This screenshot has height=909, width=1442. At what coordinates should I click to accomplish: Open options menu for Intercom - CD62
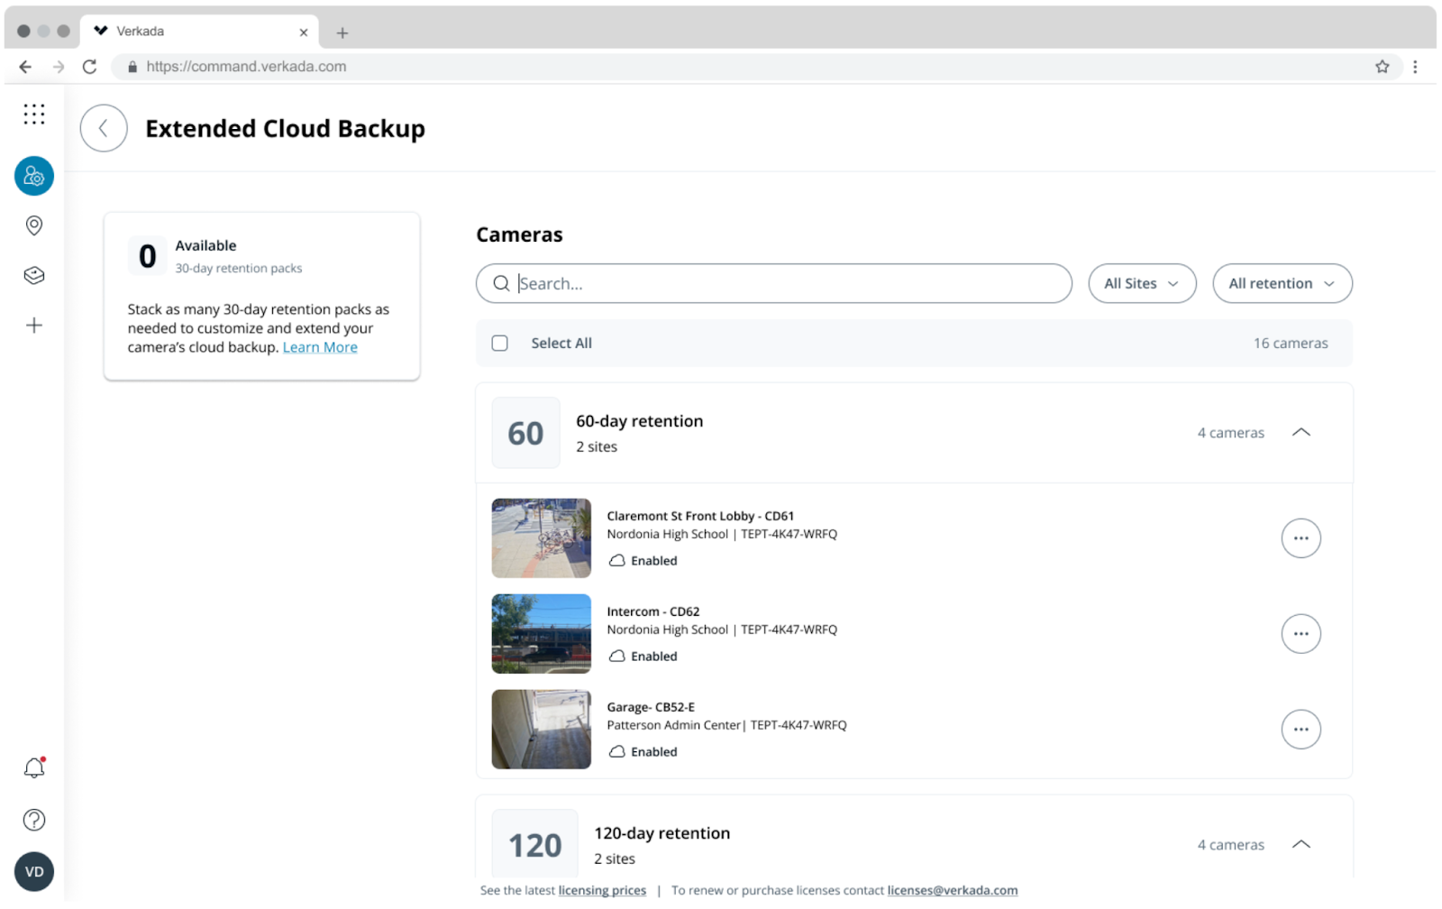(x=1301, y=634)
